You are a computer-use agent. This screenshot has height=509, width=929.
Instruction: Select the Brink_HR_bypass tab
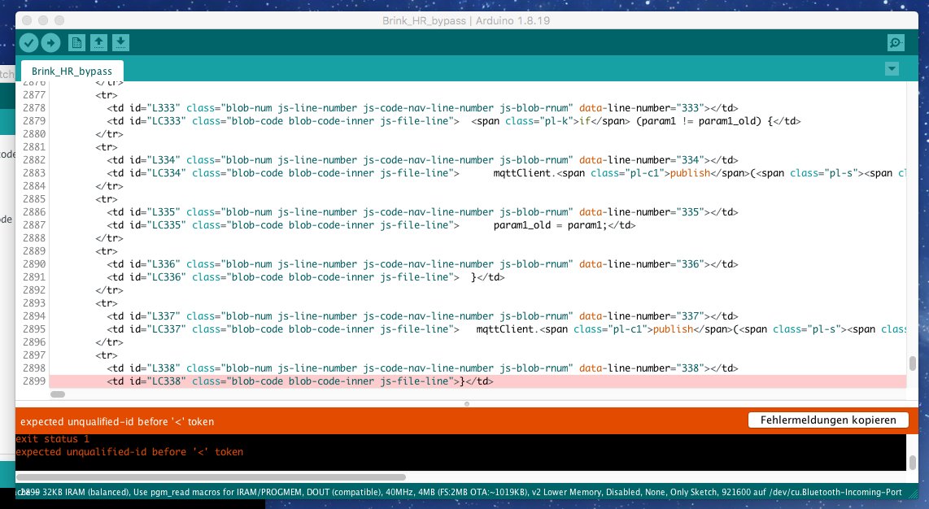[x=72, y=71]
